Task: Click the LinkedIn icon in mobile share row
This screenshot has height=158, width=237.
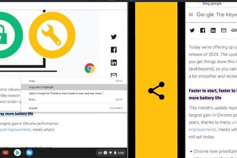Action: [213, 30]
